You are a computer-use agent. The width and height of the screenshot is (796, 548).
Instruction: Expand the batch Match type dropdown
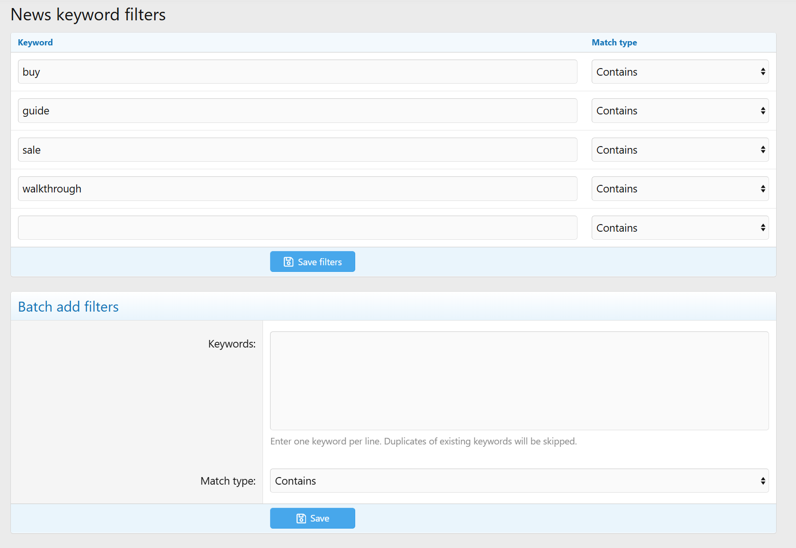click(519, 481)
